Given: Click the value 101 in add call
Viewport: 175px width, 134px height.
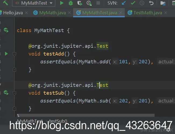Looking at the screenshot, I should (x=123, y=62).
